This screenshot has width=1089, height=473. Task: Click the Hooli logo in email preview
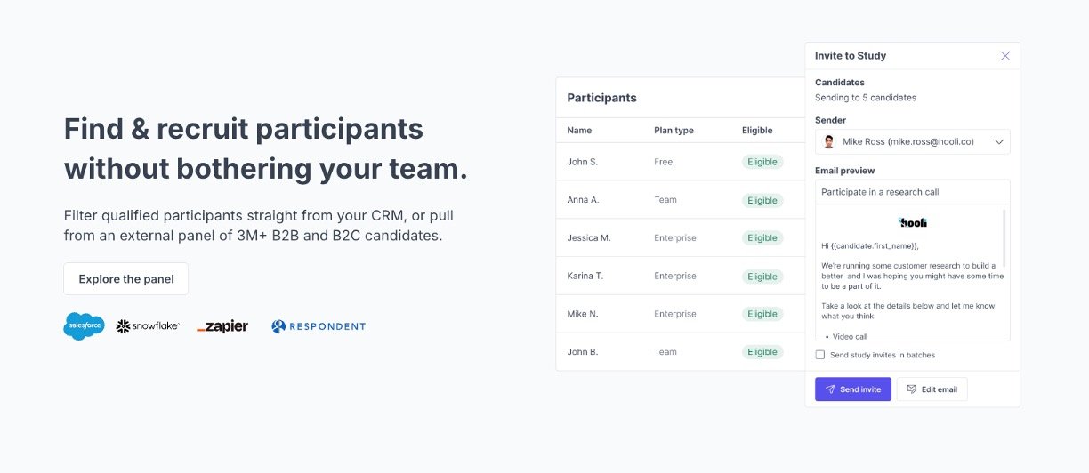913,222
